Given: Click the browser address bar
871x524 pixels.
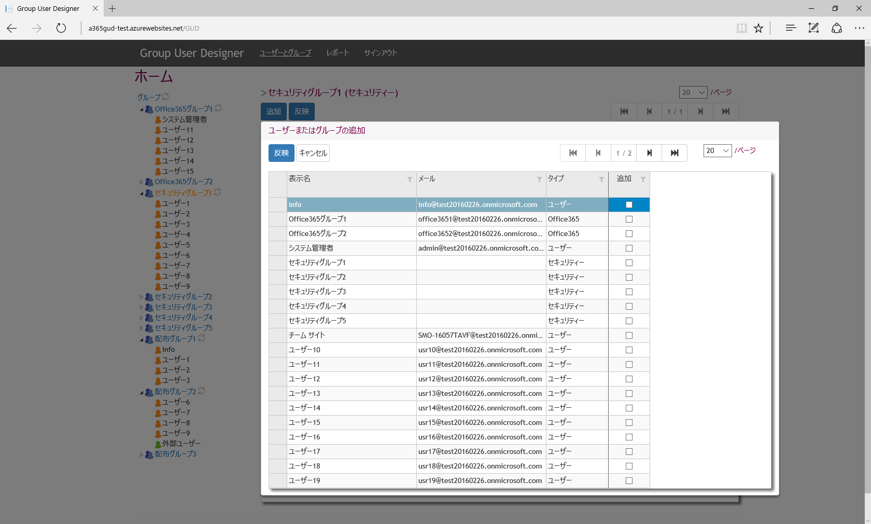Looking at the screenshot, I should point(404,28).
